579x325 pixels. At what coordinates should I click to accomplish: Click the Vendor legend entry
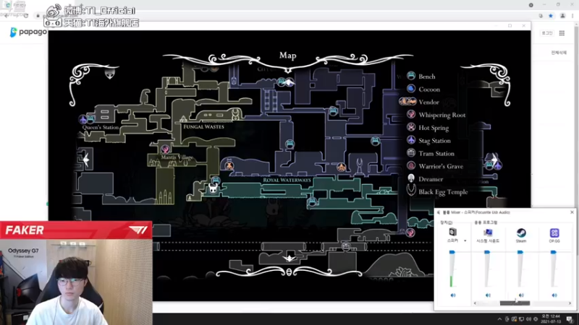click(419, 102)
